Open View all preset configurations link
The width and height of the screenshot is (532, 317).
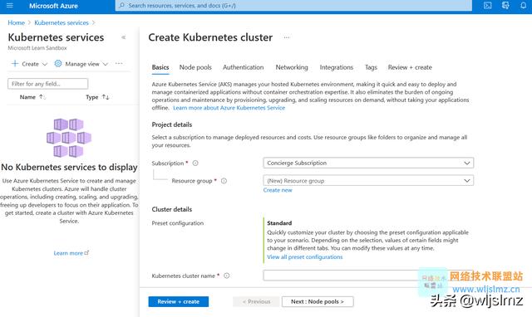click(305, 257)
